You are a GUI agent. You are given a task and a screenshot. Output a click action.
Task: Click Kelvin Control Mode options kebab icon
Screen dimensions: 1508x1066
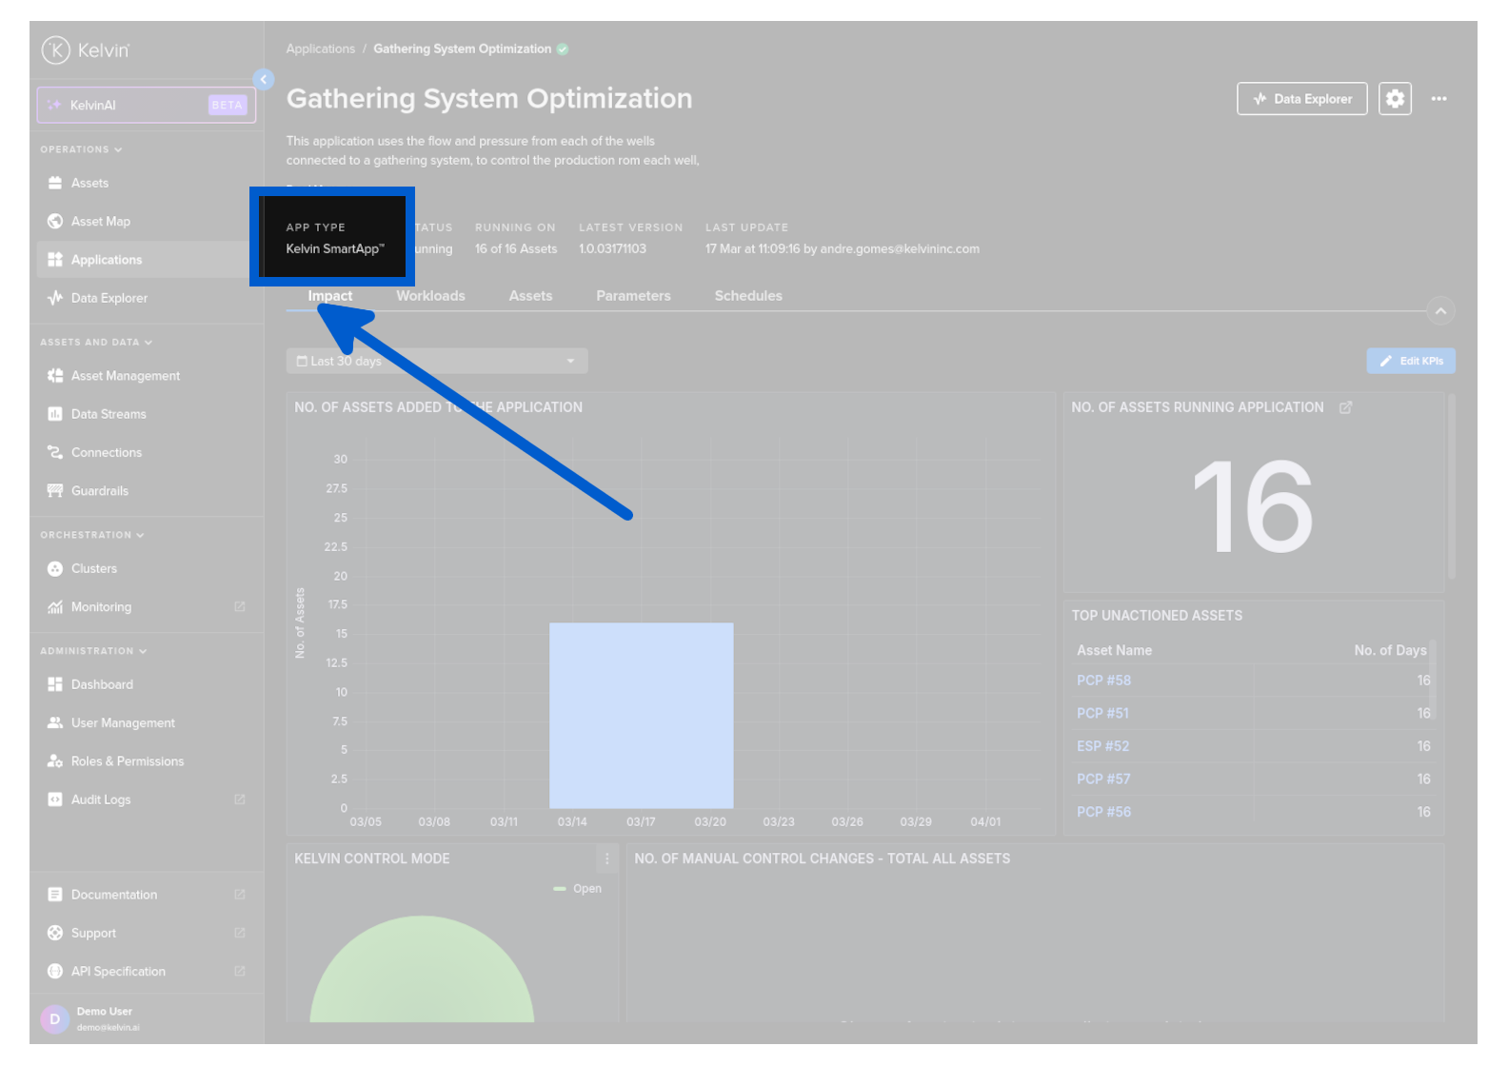(606, 859)
